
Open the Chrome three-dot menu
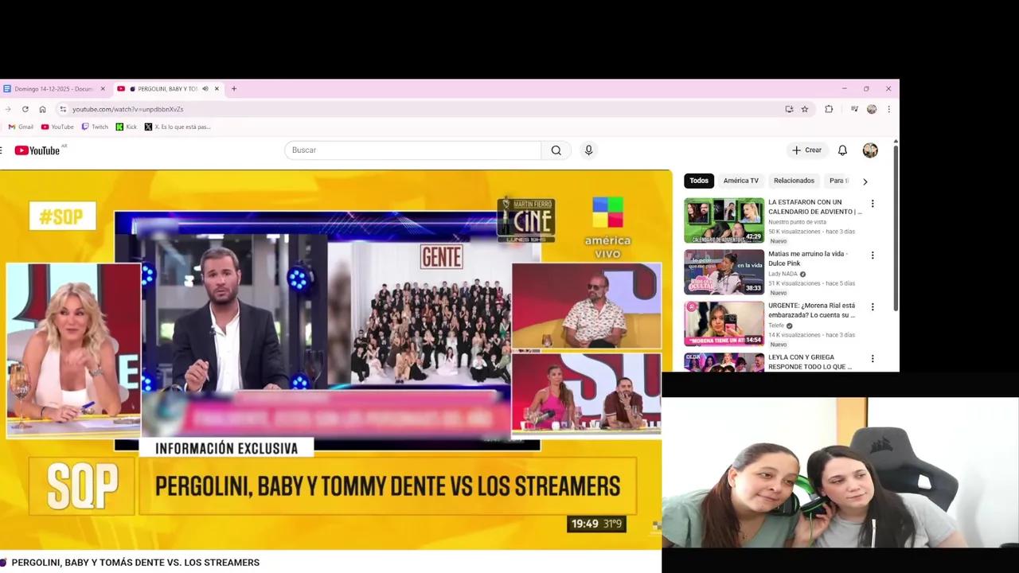click(x=888, y=109)
